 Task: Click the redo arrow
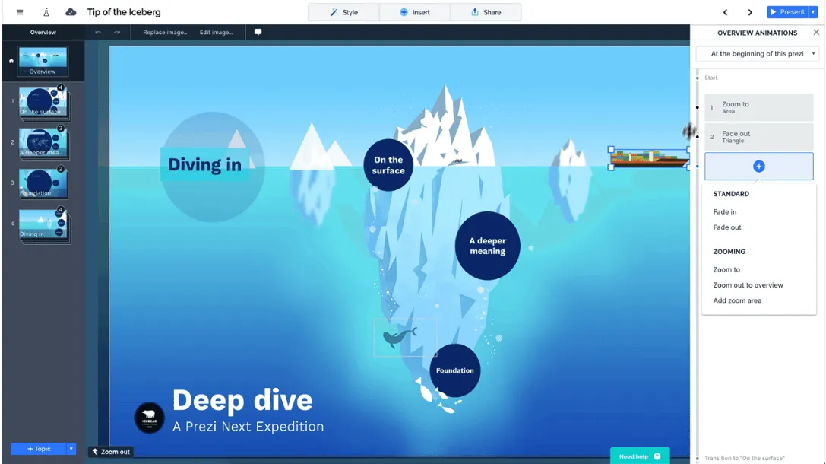[x=116, y=33]
